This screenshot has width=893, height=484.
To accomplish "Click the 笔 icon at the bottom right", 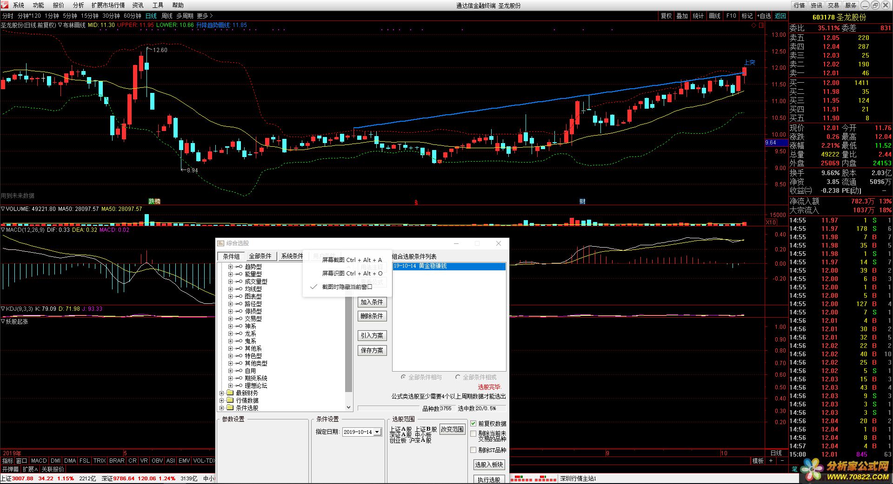I will point(794,469).
